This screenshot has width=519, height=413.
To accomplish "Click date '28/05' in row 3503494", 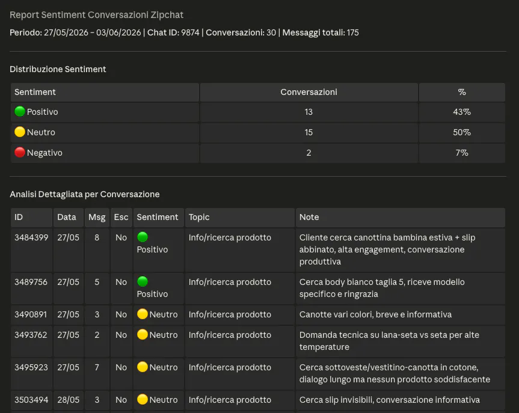I will tap(68, 400).
